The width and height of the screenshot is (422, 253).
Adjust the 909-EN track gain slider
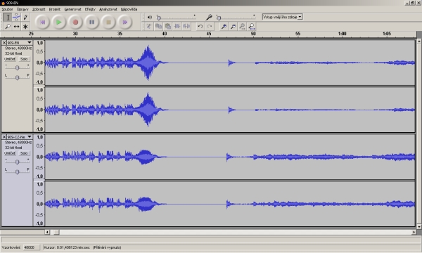tap(17, 67)
